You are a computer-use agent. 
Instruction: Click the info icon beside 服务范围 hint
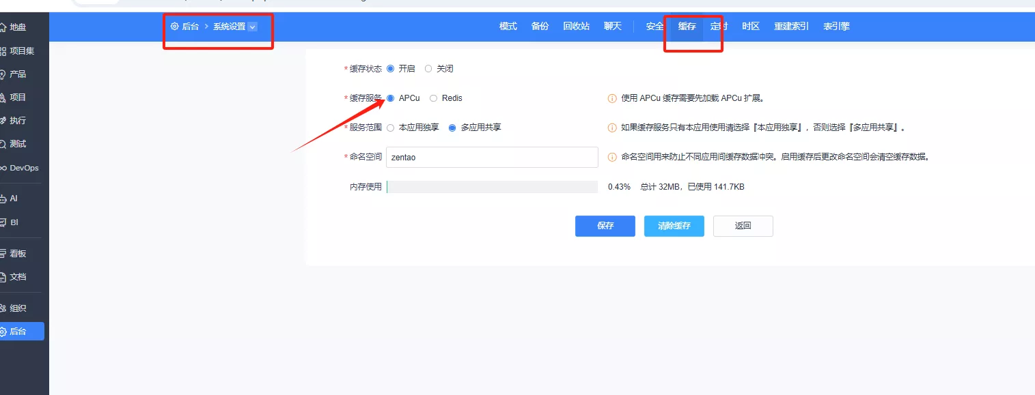point(612,128)
